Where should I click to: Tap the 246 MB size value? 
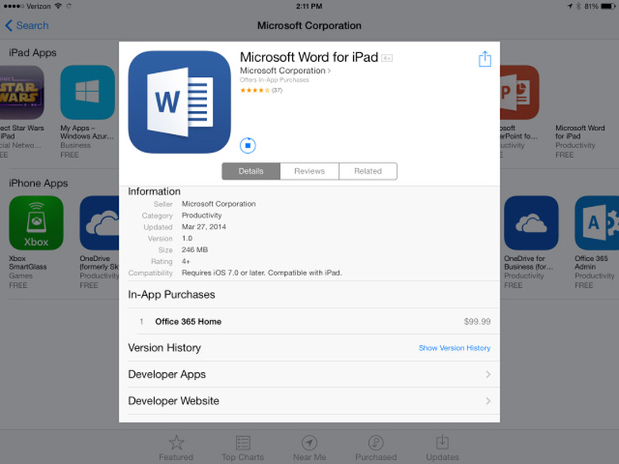point(194,250)
